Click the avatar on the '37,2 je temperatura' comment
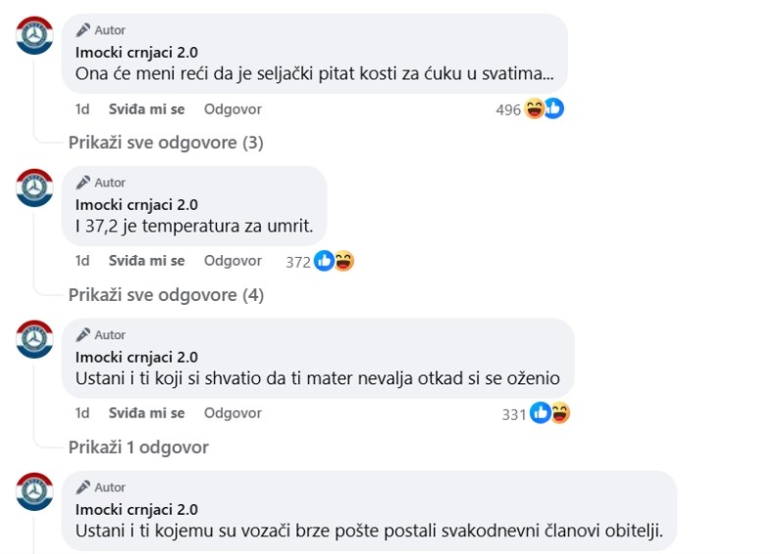 pyautogui.click(x=35, y=188)
